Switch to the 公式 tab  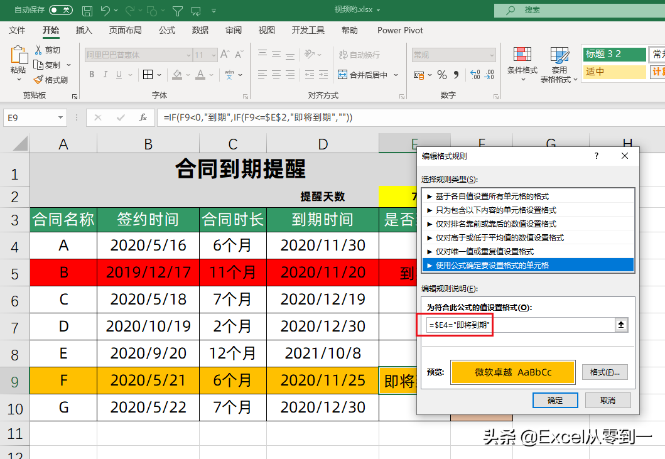pos(166,30)
